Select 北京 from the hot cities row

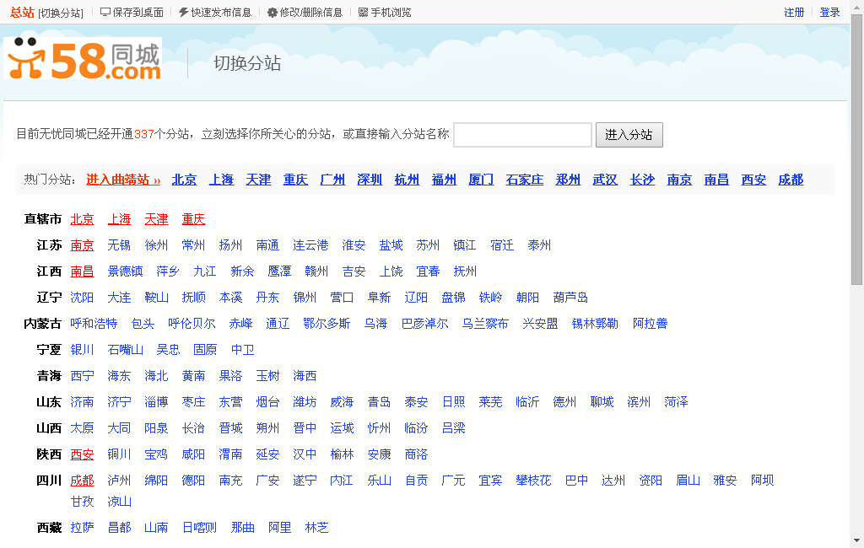(x=184, y=180)
